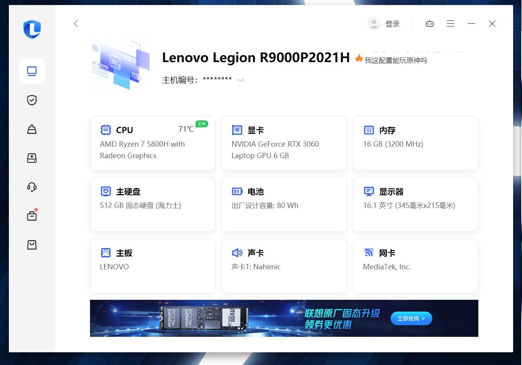The image size is (522, 365).
Task: Click the flame hot topic icon
Action: click(x=359, y=58)
